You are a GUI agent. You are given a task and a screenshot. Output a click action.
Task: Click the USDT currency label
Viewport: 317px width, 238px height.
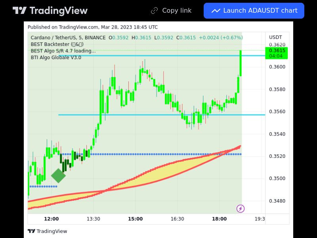click(x=275, y=37)
